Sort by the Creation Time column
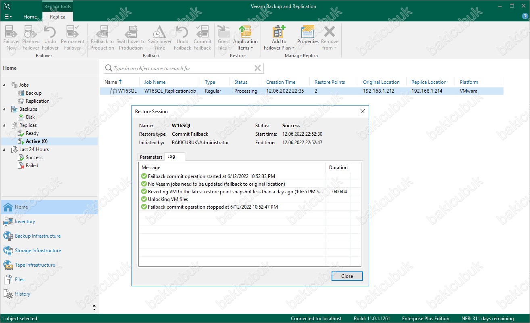 tap(281, 82)
